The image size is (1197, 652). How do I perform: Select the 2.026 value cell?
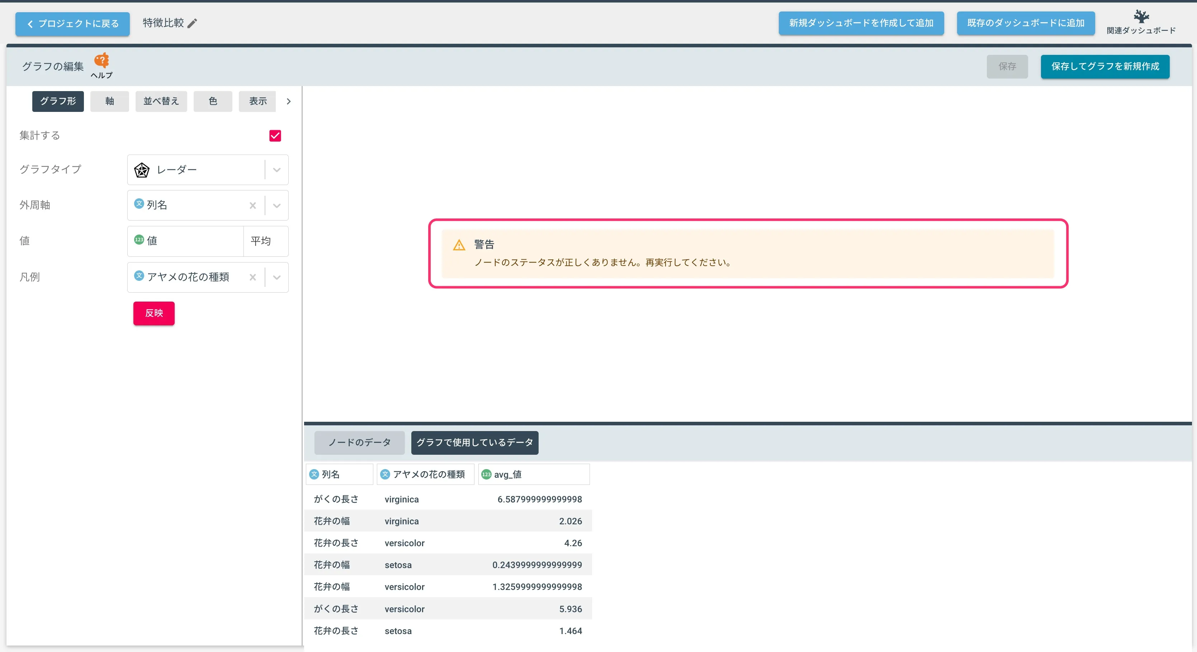point(570,521)
